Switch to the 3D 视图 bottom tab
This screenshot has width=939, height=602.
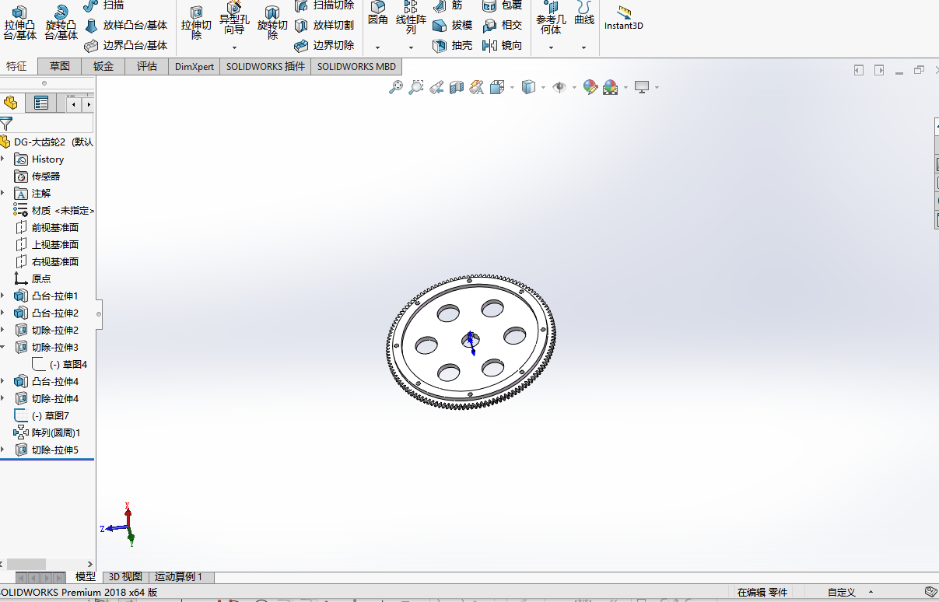(x=125, y=577)
